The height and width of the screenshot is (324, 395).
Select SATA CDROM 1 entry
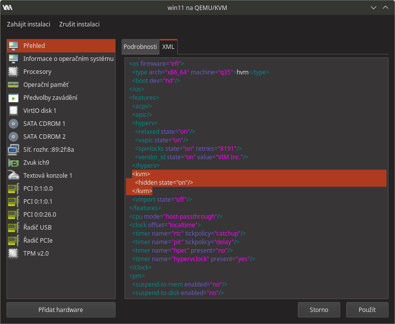(61, 124)
